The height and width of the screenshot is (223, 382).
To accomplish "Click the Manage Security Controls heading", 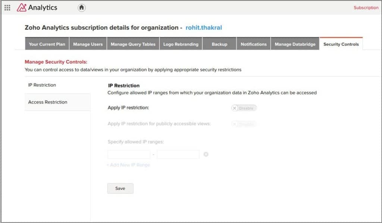I will pyautogui.click(x=56, y=62).
